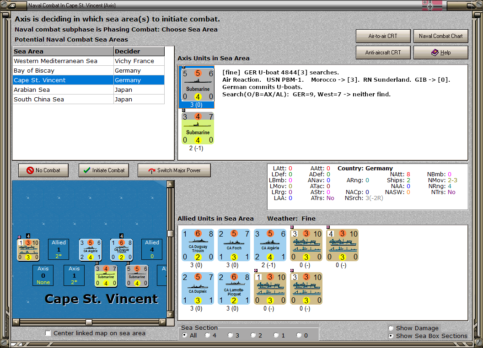This screenshot has height=348, width=483.
Task: Select the CA Dupleix cruiser unit
Action: point(198,288)
